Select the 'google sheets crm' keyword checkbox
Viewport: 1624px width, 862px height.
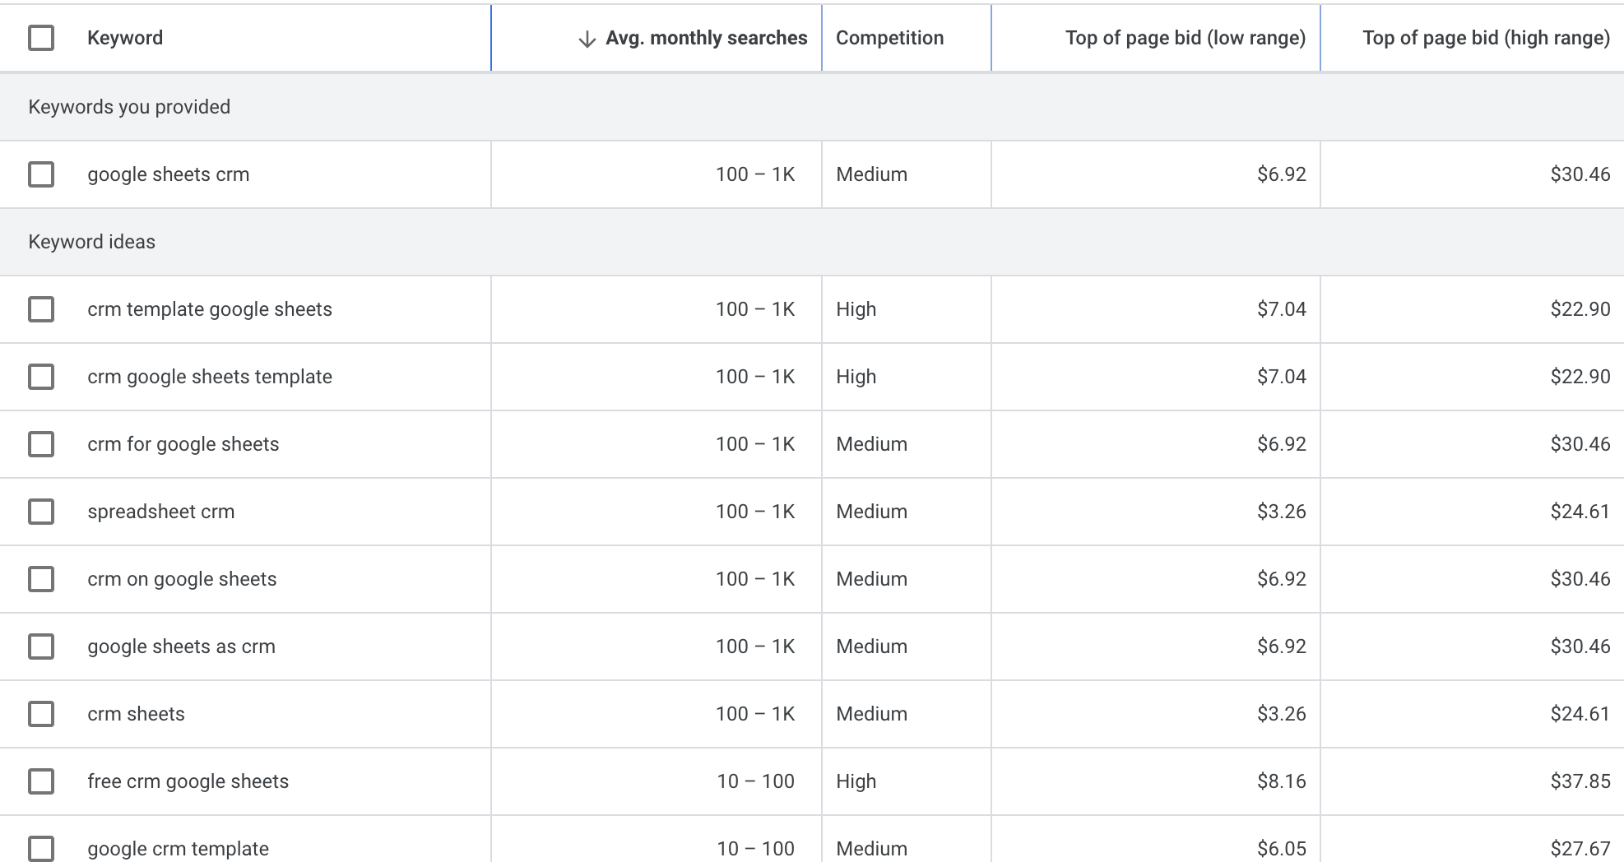[41, 174]
